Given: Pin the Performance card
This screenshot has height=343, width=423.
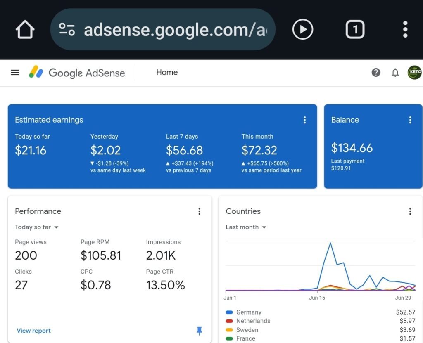Looking at the screenshot, I should pyautogui.click(x=200, y=331).
